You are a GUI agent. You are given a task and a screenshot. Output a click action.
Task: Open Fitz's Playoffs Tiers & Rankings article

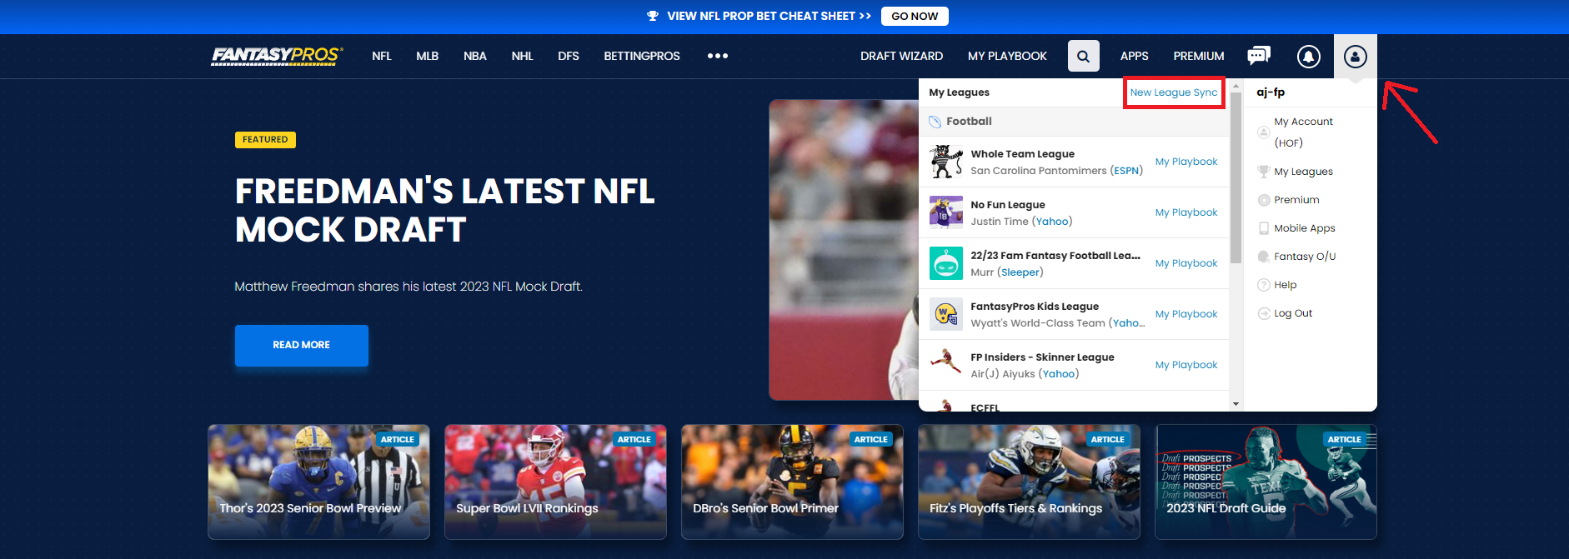[x=1029, y=482]
